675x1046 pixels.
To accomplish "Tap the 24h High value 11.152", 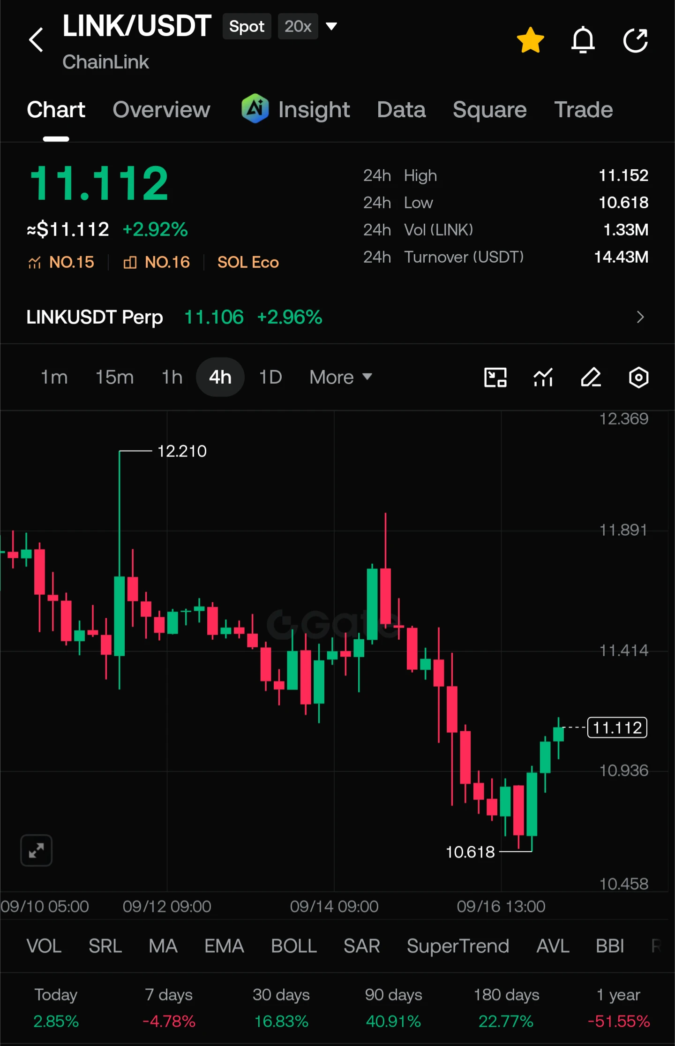I will click(623, 175).
